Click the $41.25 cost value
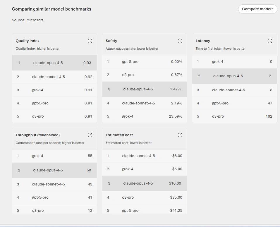The height and width of the screenshot is (227, 280). (x=176, y=210)
